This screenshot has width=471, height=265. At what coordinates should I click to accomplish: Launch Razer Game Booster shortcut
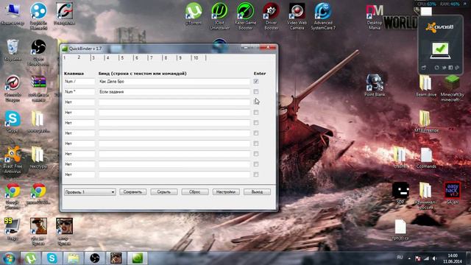tap(245, 16)
